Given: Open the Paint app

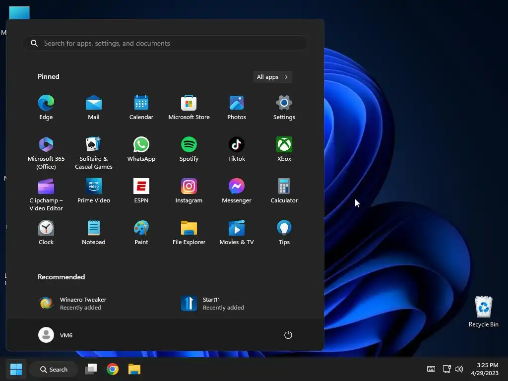Looking at the screenshot, I should point(141,233).
